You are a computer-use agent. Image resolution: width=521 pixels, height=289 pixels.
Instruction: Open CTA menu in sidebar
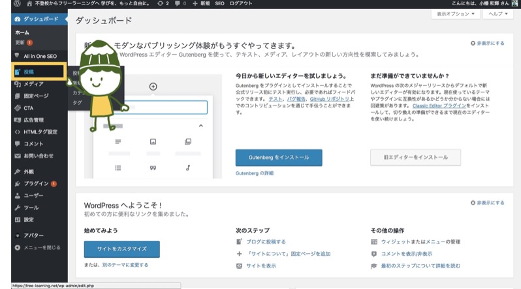39,108
